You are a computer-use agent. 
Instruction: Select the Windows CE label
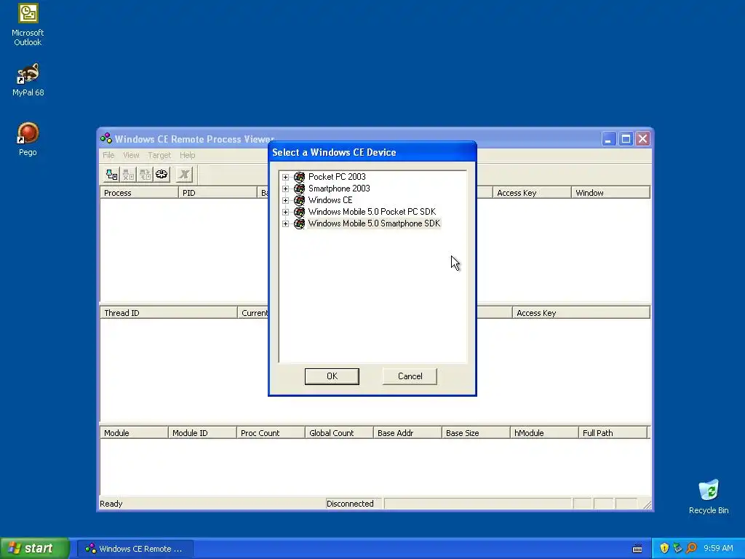(x=330, y=200)
